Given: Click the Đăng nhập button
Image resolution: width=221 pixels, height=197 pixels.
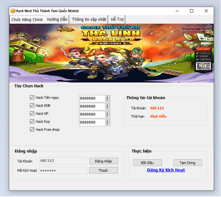Looking at the screenshot, I should pos(104,161).
